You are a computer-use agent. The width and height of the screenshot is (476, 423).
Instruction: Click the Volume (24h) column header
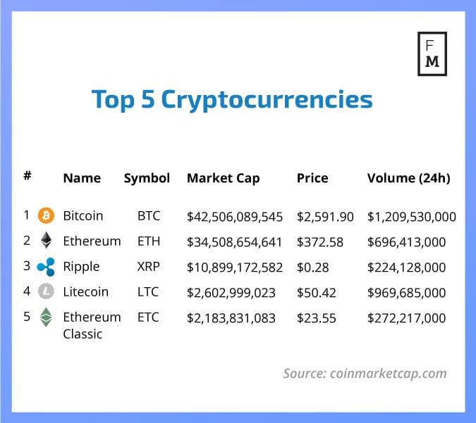click(x=408, y=178)
